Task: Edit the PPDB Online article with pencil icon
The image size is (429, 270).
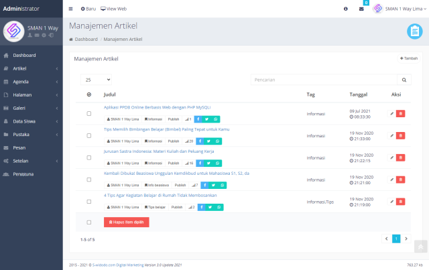Action: pyautogui.click(x=392, y=114)
